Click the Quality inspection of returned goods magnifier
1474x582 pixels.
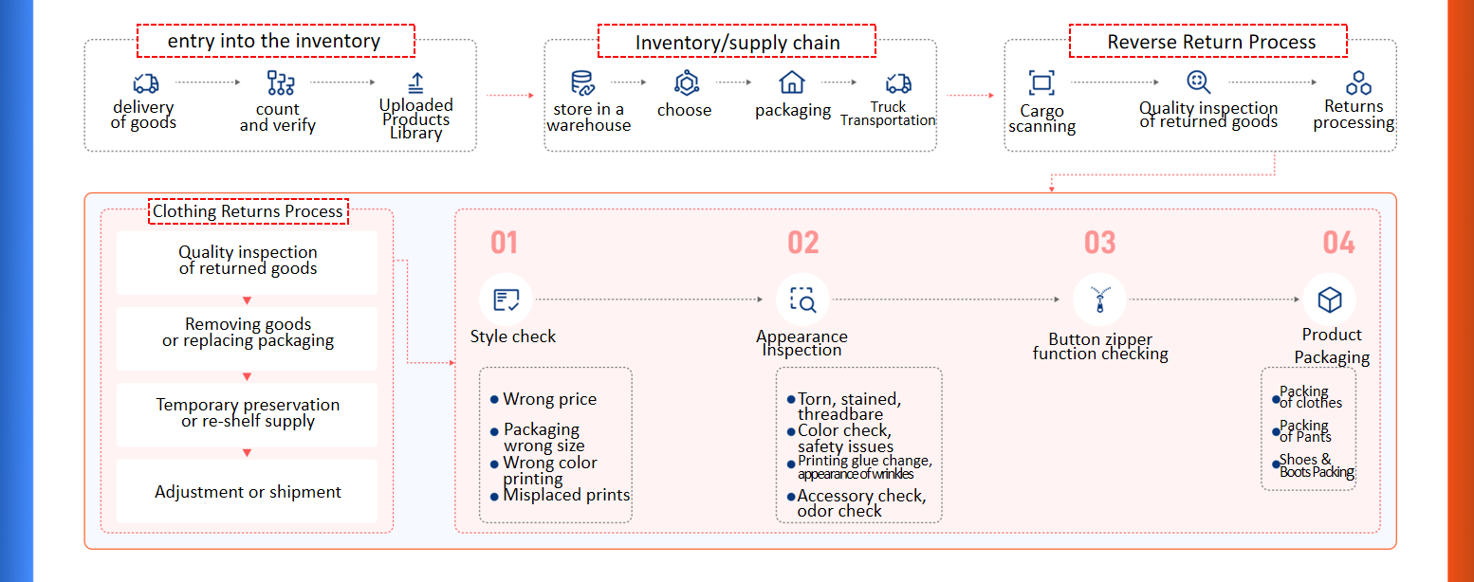pos(1198,82)
